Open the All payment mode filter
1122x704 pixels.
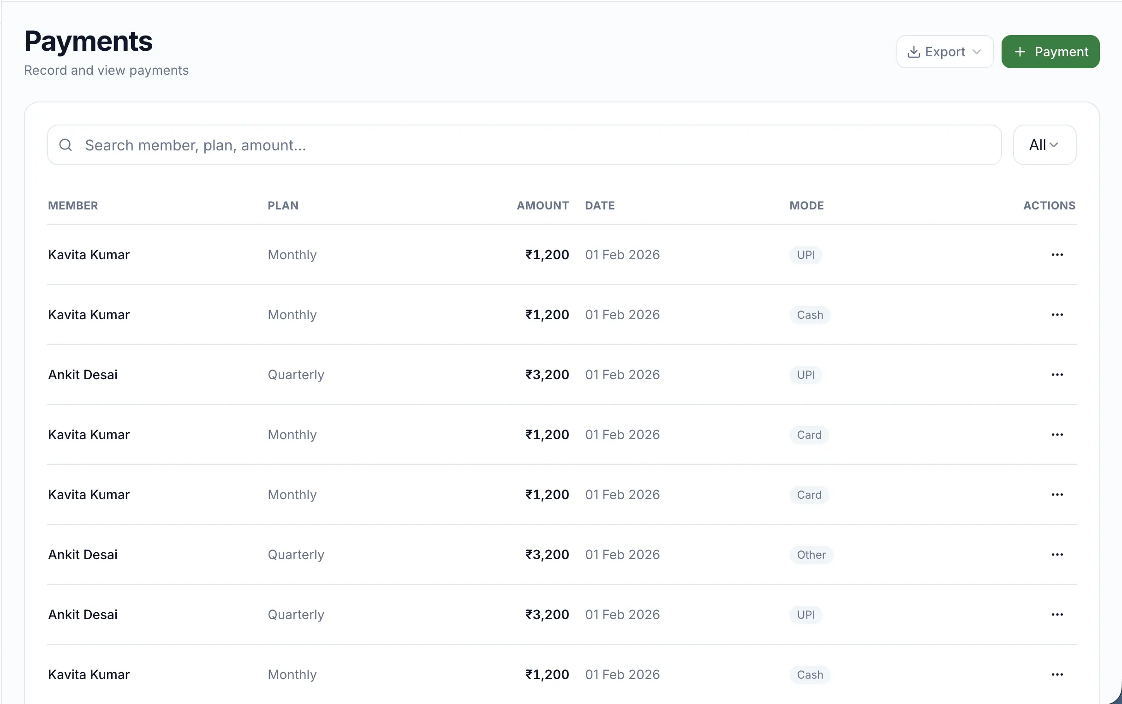[1043, 145]
